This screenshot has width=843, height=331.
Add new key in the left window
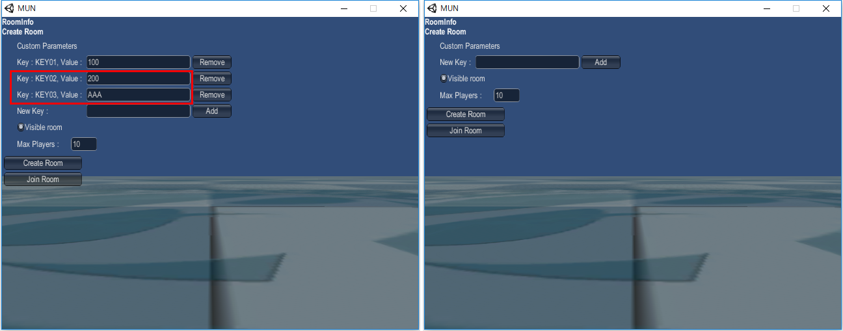212,111
